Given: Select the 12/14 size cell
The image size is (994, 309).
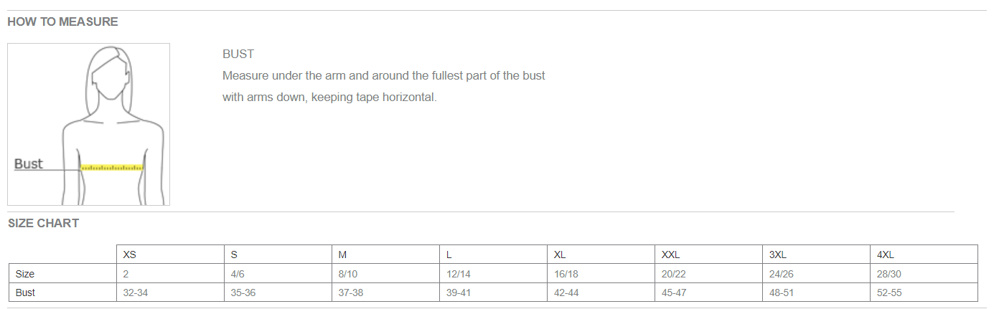Looking at the screenshot, I should (x=493, y=274).
